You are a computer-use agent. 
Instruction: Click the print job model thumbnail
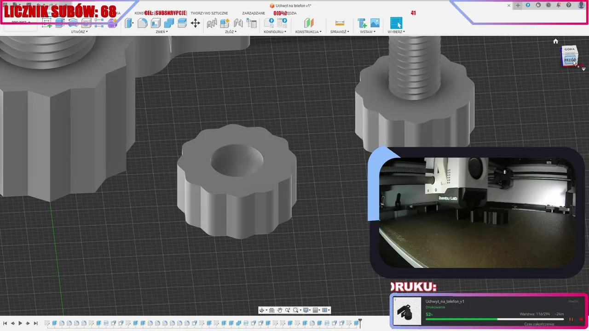[x=407, y=311]
